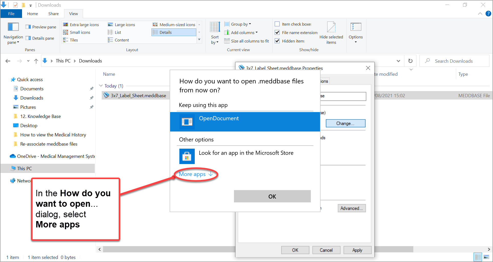Image resolution: width=493 pixels, height=262 pixels.
Task: Click Advanced... in the Properties window
Action: [352, 208]
